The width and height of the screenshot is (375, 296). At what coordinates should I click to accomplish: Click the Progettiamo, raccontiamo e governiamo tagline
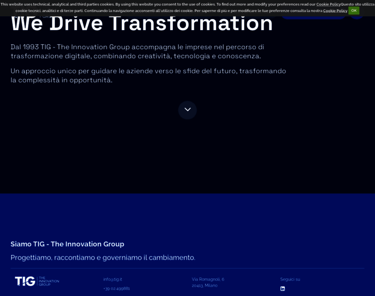click(103, 258)
